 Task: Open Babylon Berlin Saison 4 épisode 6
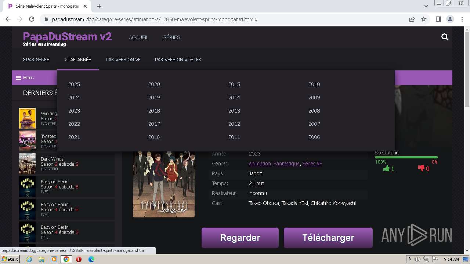66,186
